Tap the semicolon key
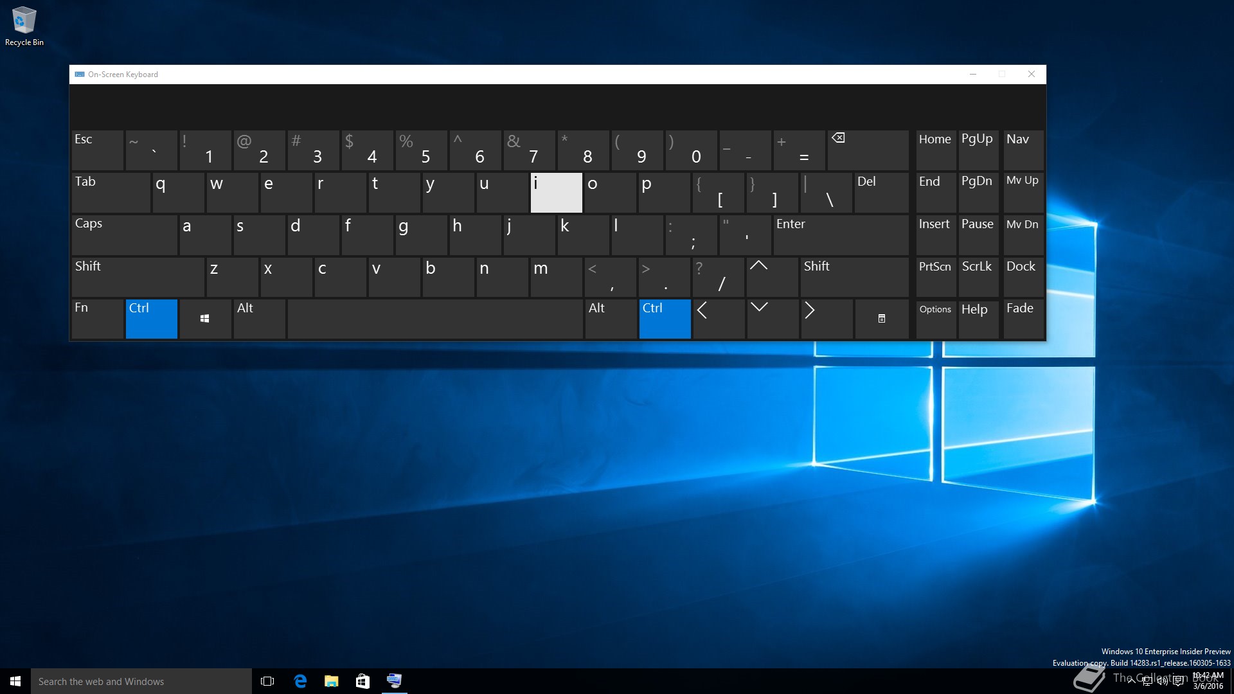The height and width of the screenshot is (694, 1234). coord(692,235)
